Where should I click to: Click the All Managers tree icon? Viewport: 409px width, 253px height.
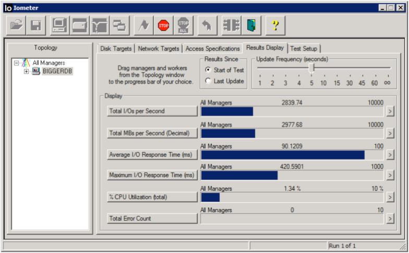click(x=26, y=63)
